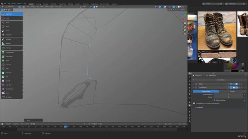248x139 pixels.
Task: Activate the Rotate tool
Action: click(x=12, y=27)
